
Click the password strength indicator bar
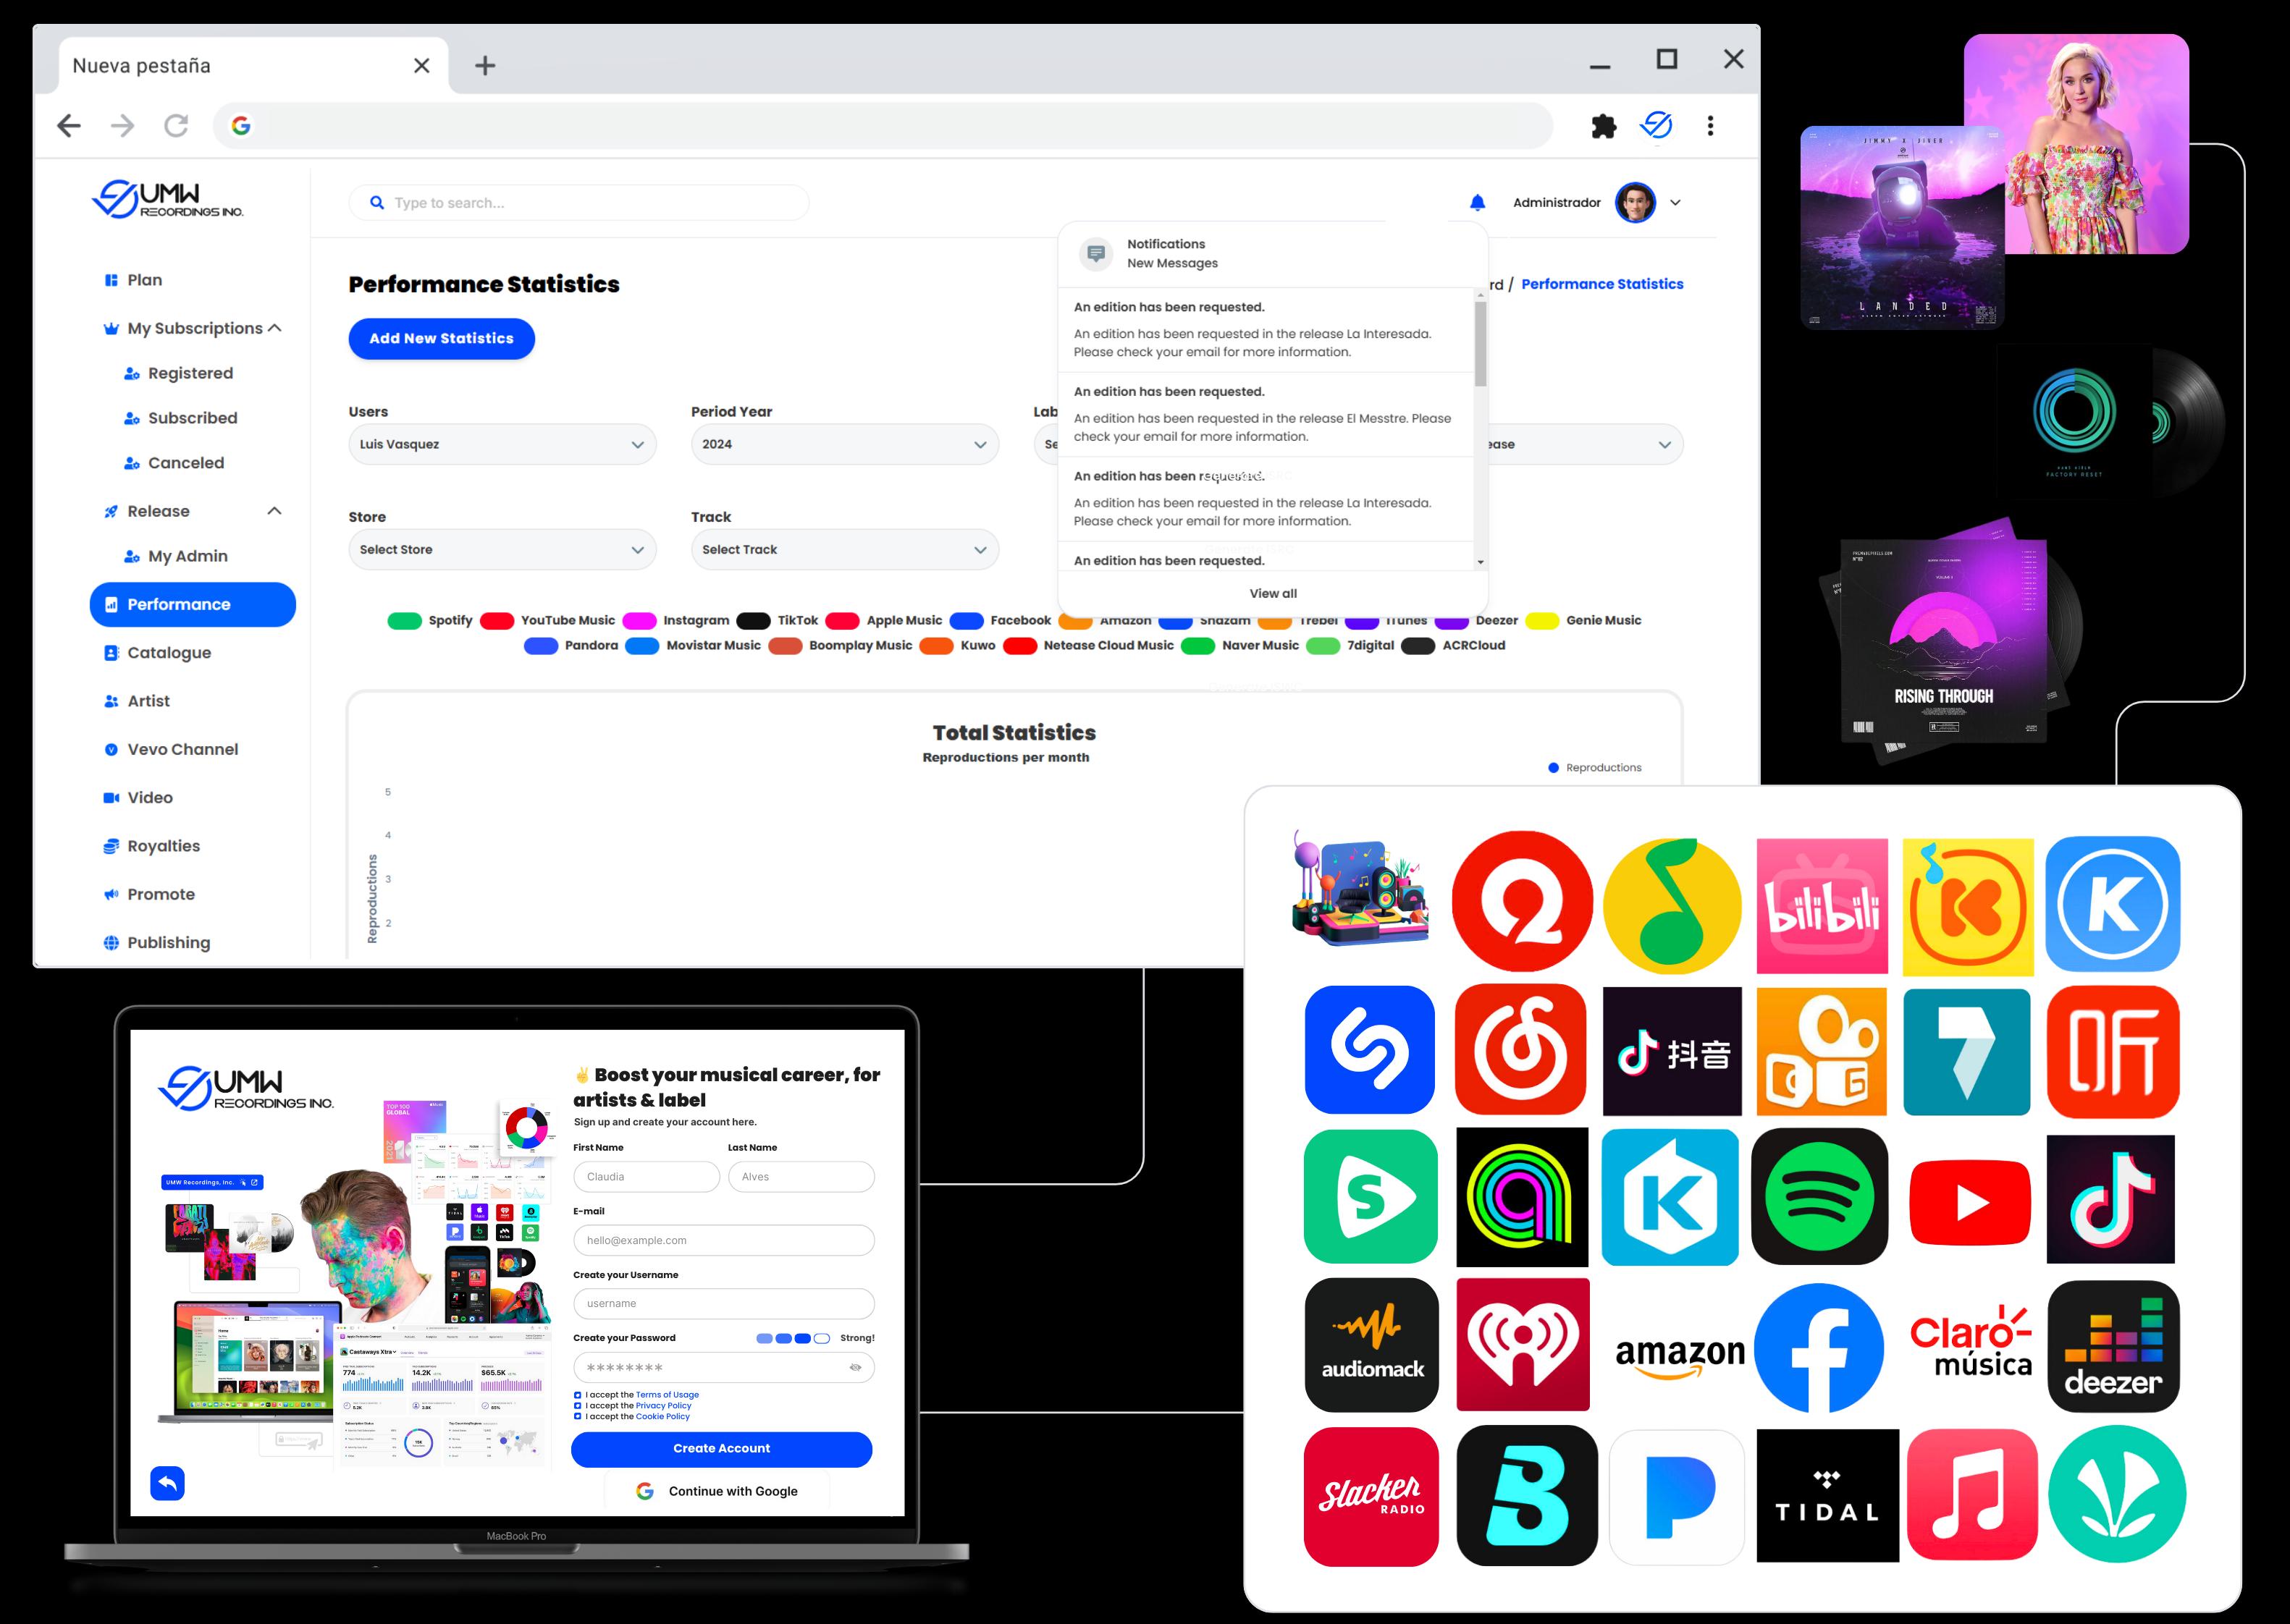793,1338
